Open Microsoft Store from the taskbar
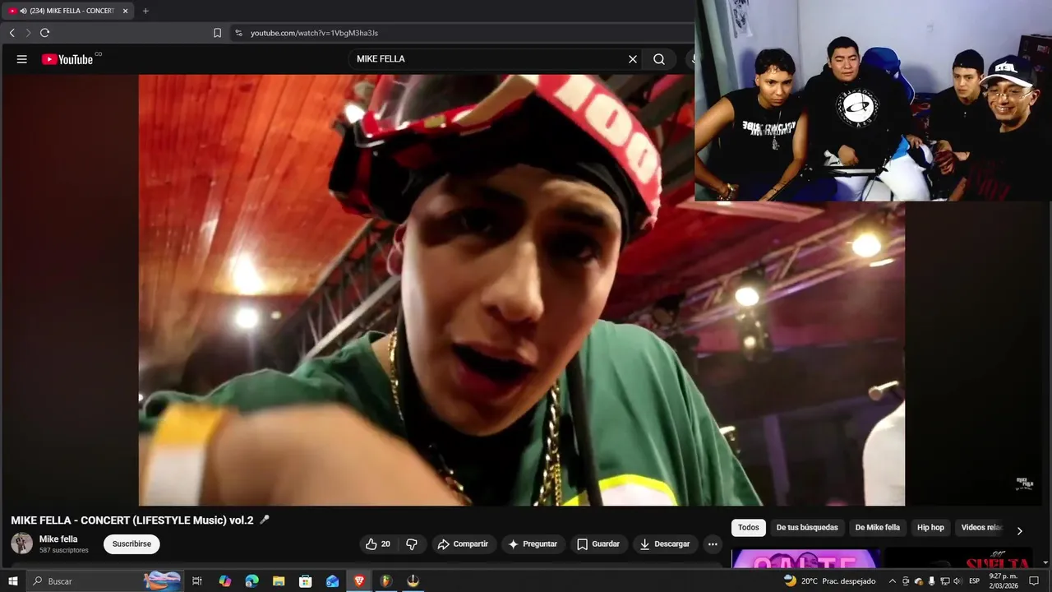1052x592 pixels. (305, 580)
